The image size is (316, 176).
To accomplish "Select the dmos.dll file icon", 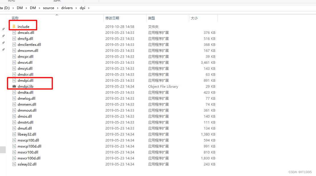I will point(14,116).
